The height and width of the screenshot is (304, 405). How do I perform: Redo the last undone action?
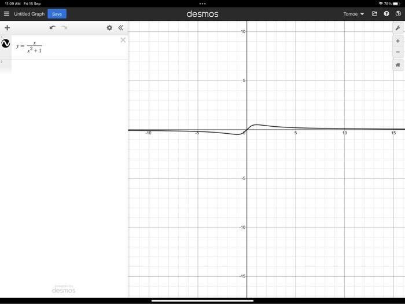(64, 28)
